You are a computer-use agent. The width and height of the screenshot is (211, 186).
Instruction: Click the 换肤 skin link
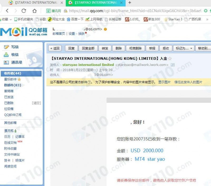[81, 34]
